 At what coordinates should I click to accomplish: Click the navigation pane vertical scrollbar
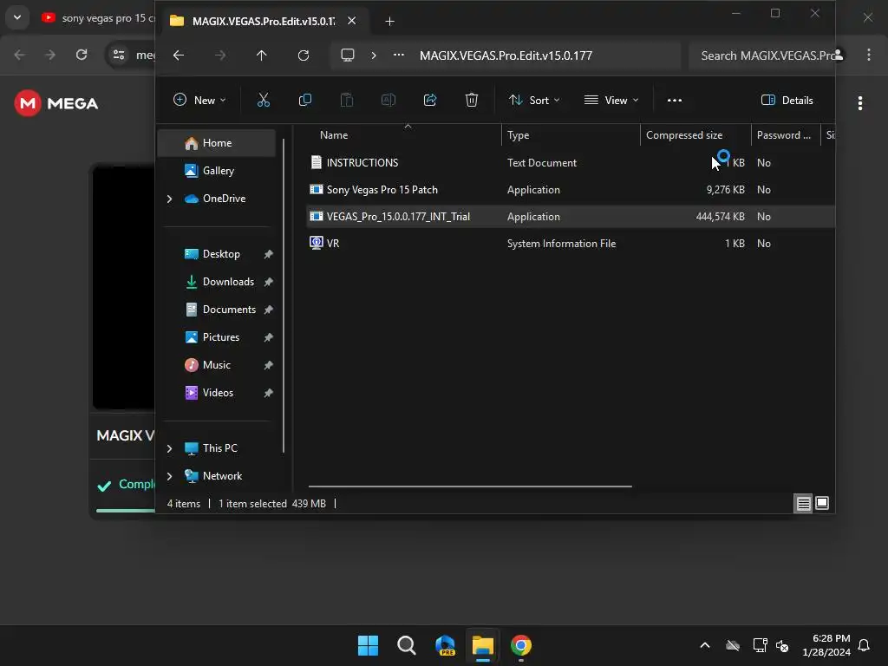click(x=284, y=296)
